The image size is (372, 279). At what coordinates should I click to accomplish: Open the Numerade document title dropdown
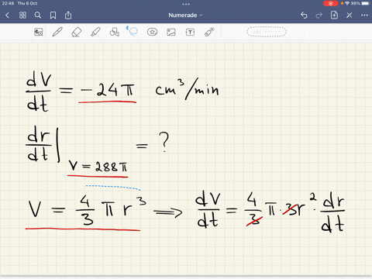click(x=185, y=15)
